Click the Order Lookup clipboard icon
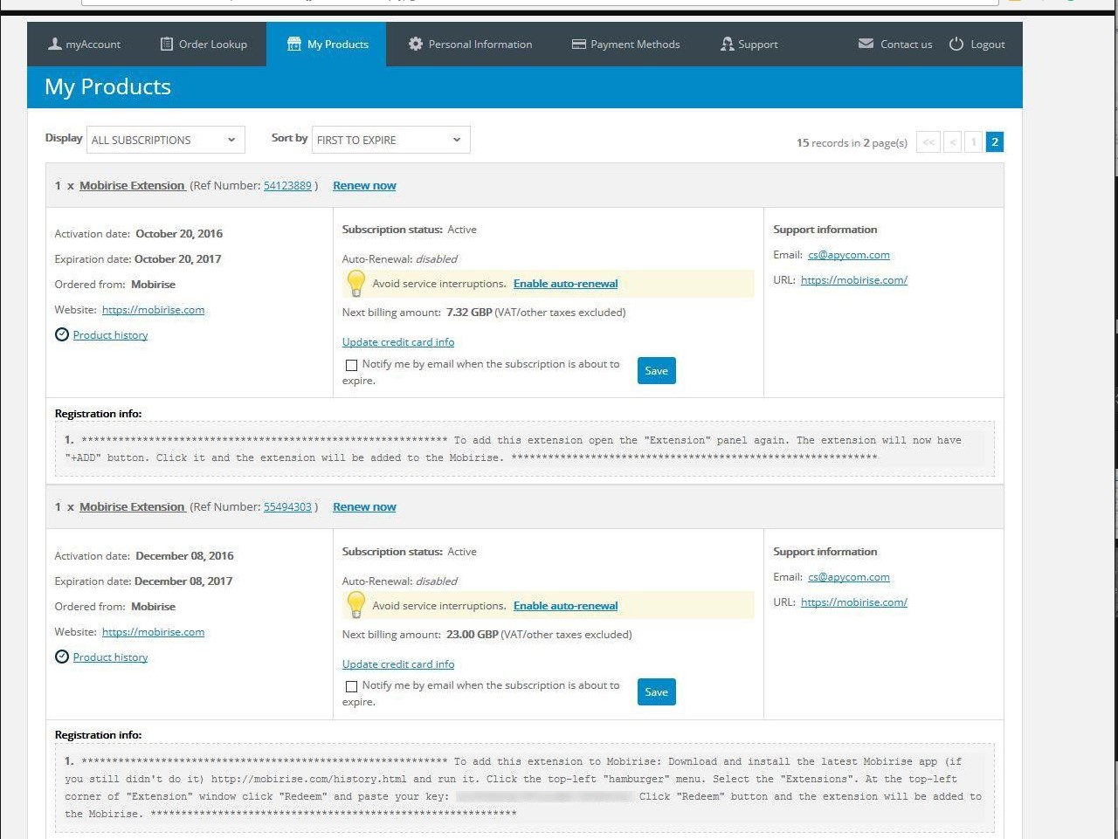The height and width of the screenshot is (839, 1118). click(167, 44)
